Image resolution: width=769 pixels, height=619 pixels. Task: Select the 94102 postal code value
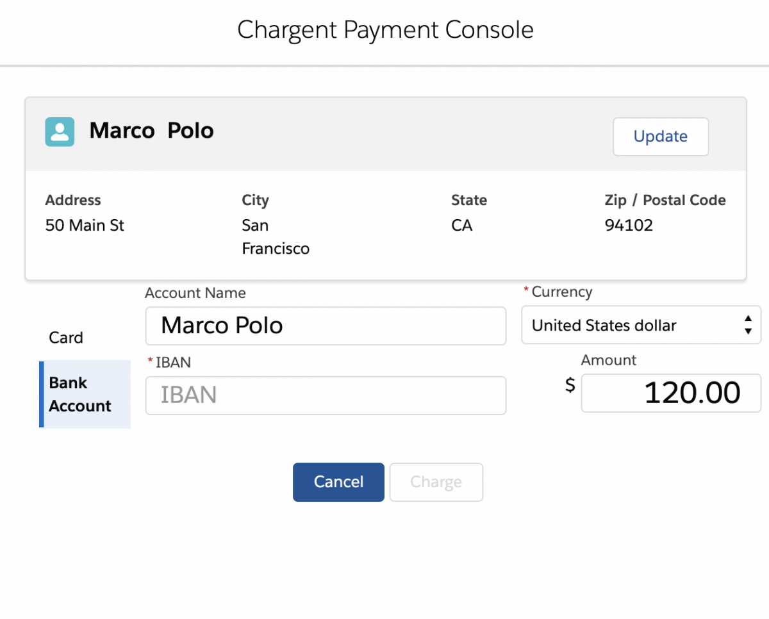point(629,226)
